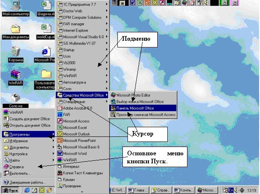Switch to the Справ... taskbar window
The image size is (260, 194).
click(x=161, y=190)
